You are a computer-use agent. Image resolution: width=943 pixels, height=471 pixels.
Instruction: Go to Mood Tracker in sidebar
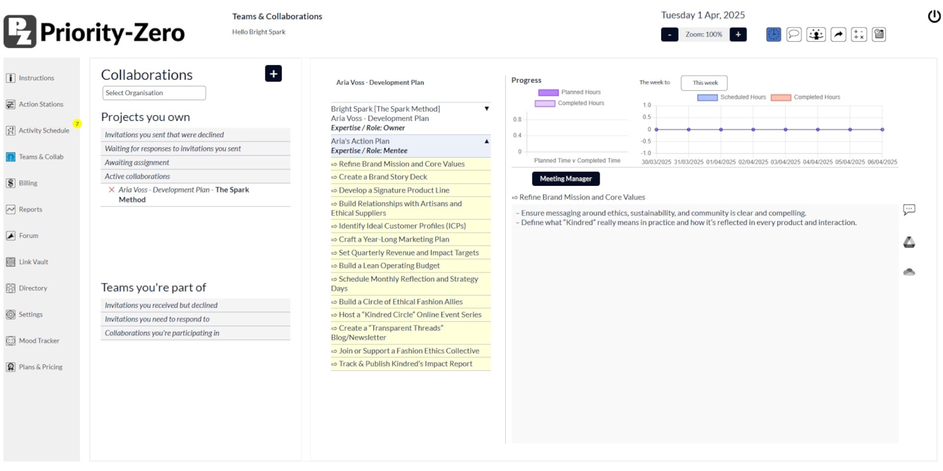coord(39,340)
